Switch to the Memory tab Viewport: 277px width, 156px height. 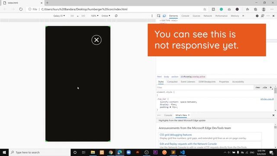click(x=235, y=16)
